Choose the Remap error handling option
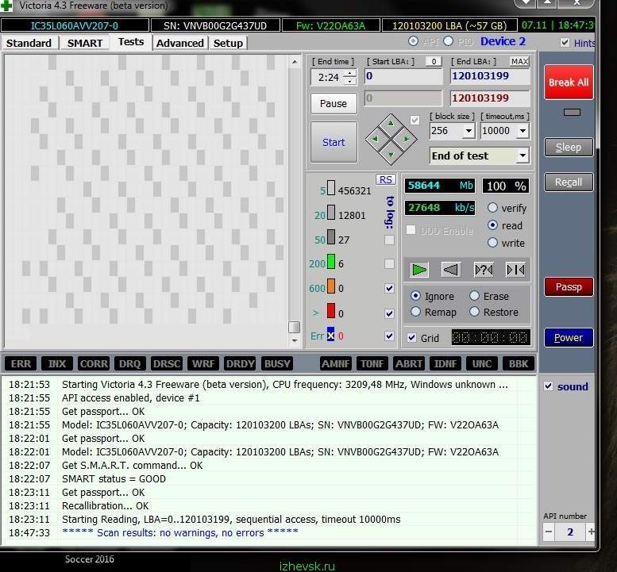This screenshot has height=572, width=617. point(416,312)
